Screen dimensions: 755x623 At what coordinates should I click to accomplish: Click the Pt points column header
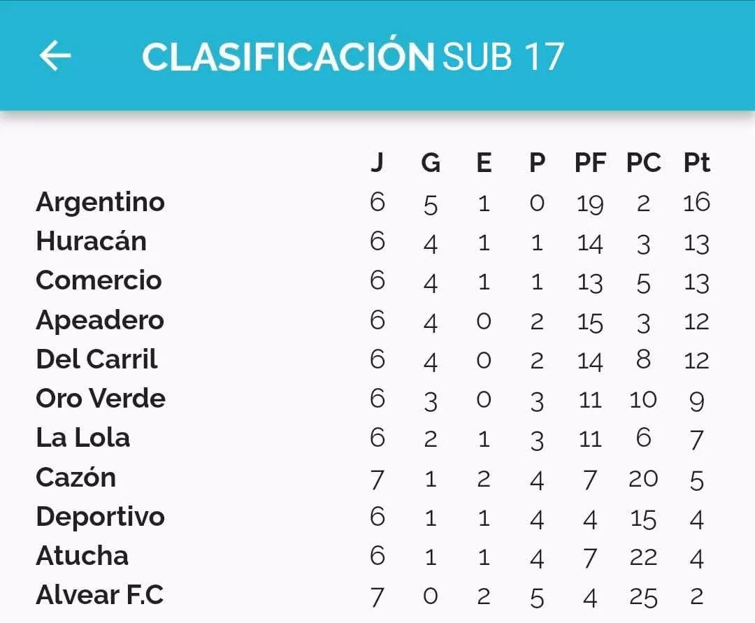(x=697, y=163)
